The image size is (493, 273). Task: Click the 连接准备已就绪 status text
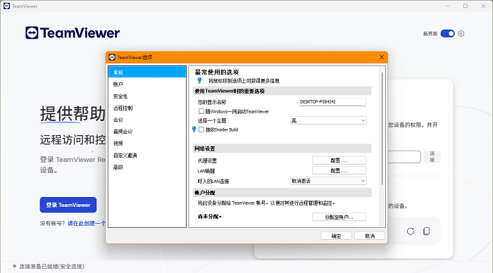pyautogui.click(x=52, y=267)
